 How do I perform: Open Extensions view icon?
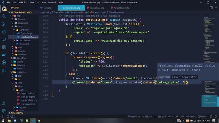4,47
